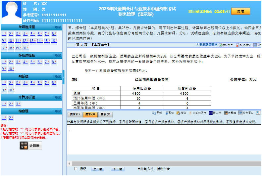Click the 交卷 submit exam button
This screenshot has height=176, width=262.
coord(240,11)
